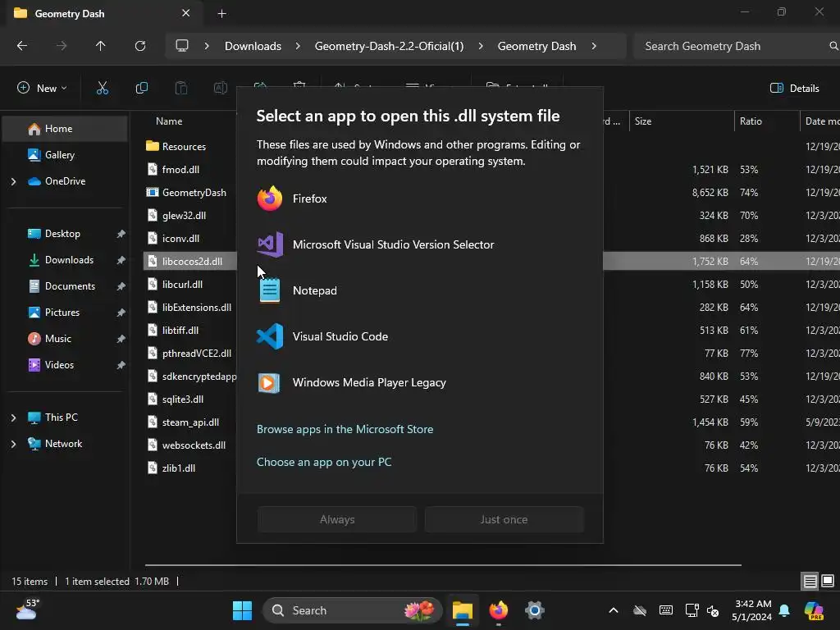Click the Search Geometry Dash field
This screenshot has height=630, width=840.
point(737,46)
